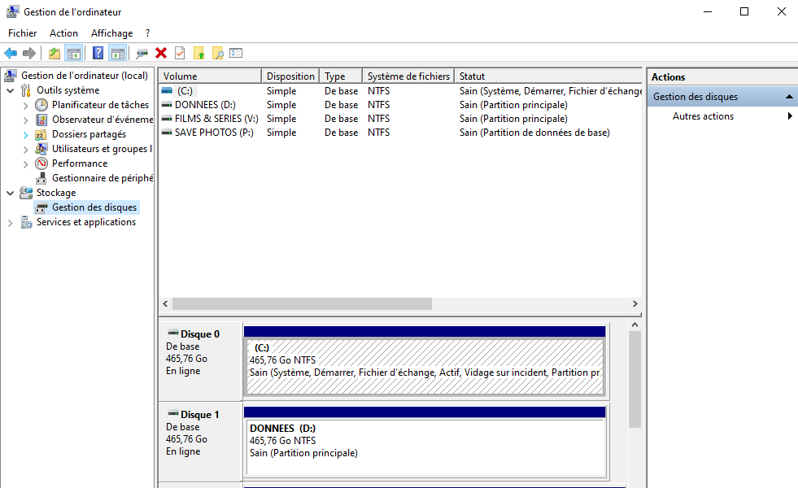Click the Observateur d'événements icon
Image resolution: width=798 pixels, height=488 pixels.
point(41,120)
